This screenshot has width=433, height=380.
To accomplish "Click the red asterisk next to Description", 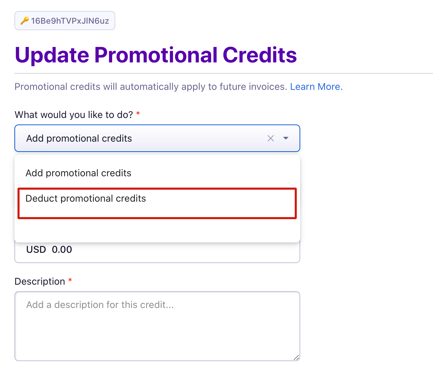I will 70,280.
